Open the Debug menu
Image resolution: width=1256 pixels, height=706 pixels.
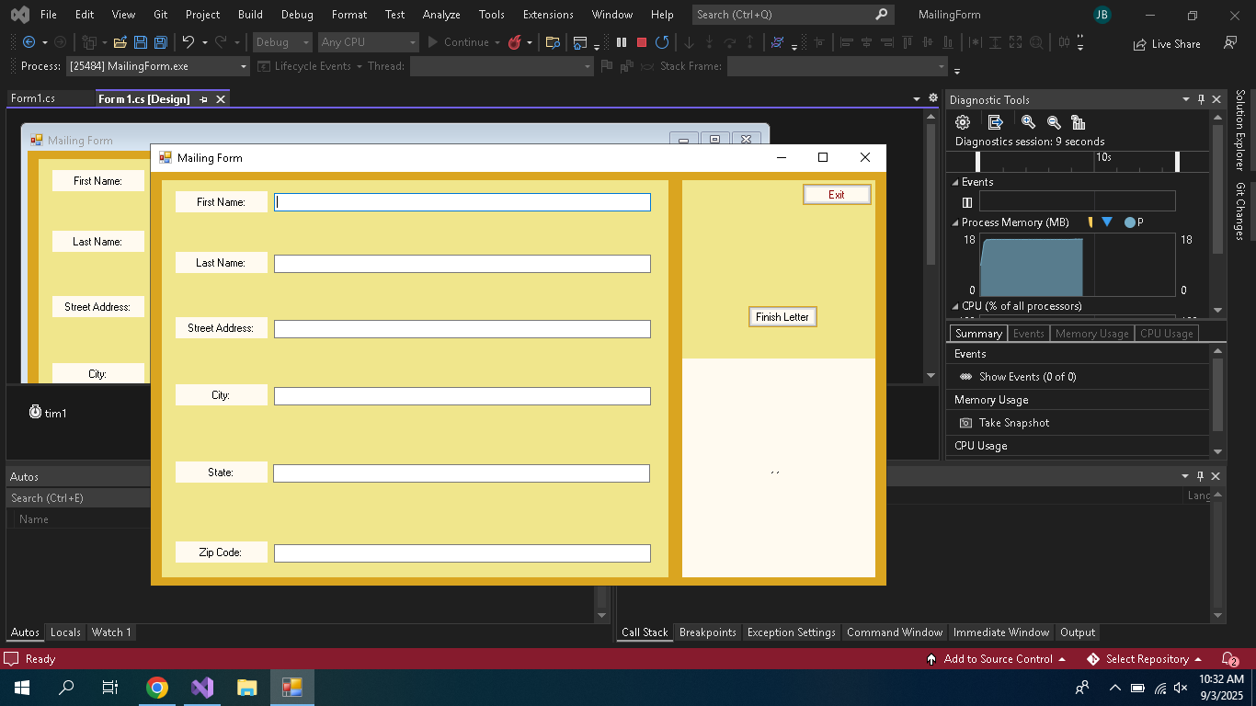tap(296, 15)
